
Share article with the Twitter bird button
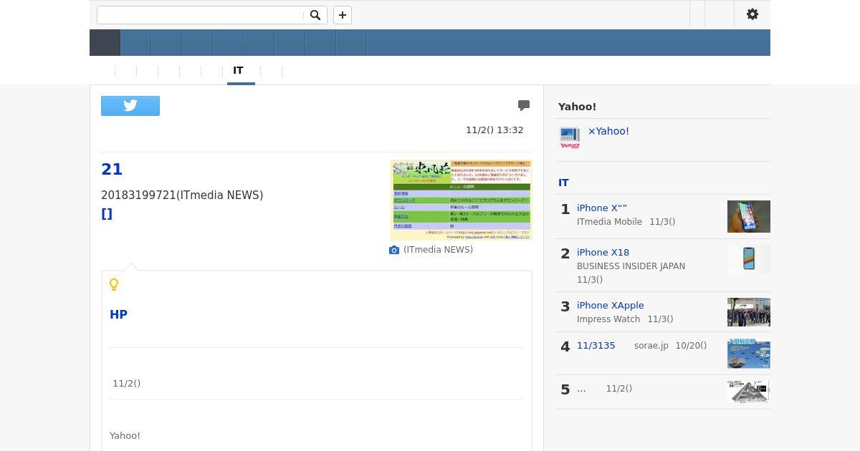click(x=130, y=106)
